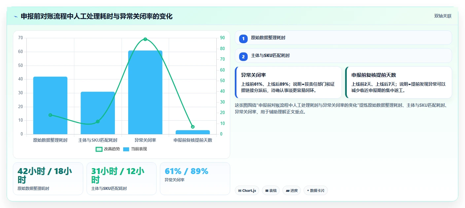Viewport: 465px width, 208px height.
Task: Click the icon inside the 表格 tag
Action: (x=267, y=191)
